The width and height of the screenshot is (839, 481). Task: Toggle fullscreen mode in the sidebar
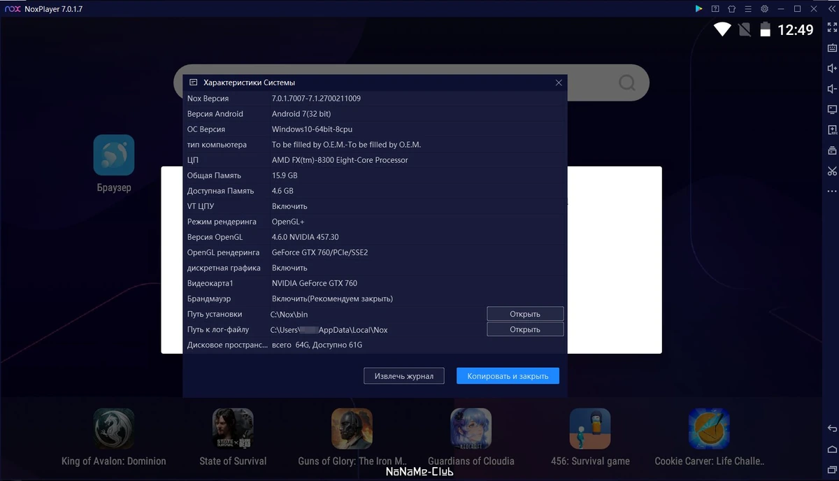click(x=832, y=28)
